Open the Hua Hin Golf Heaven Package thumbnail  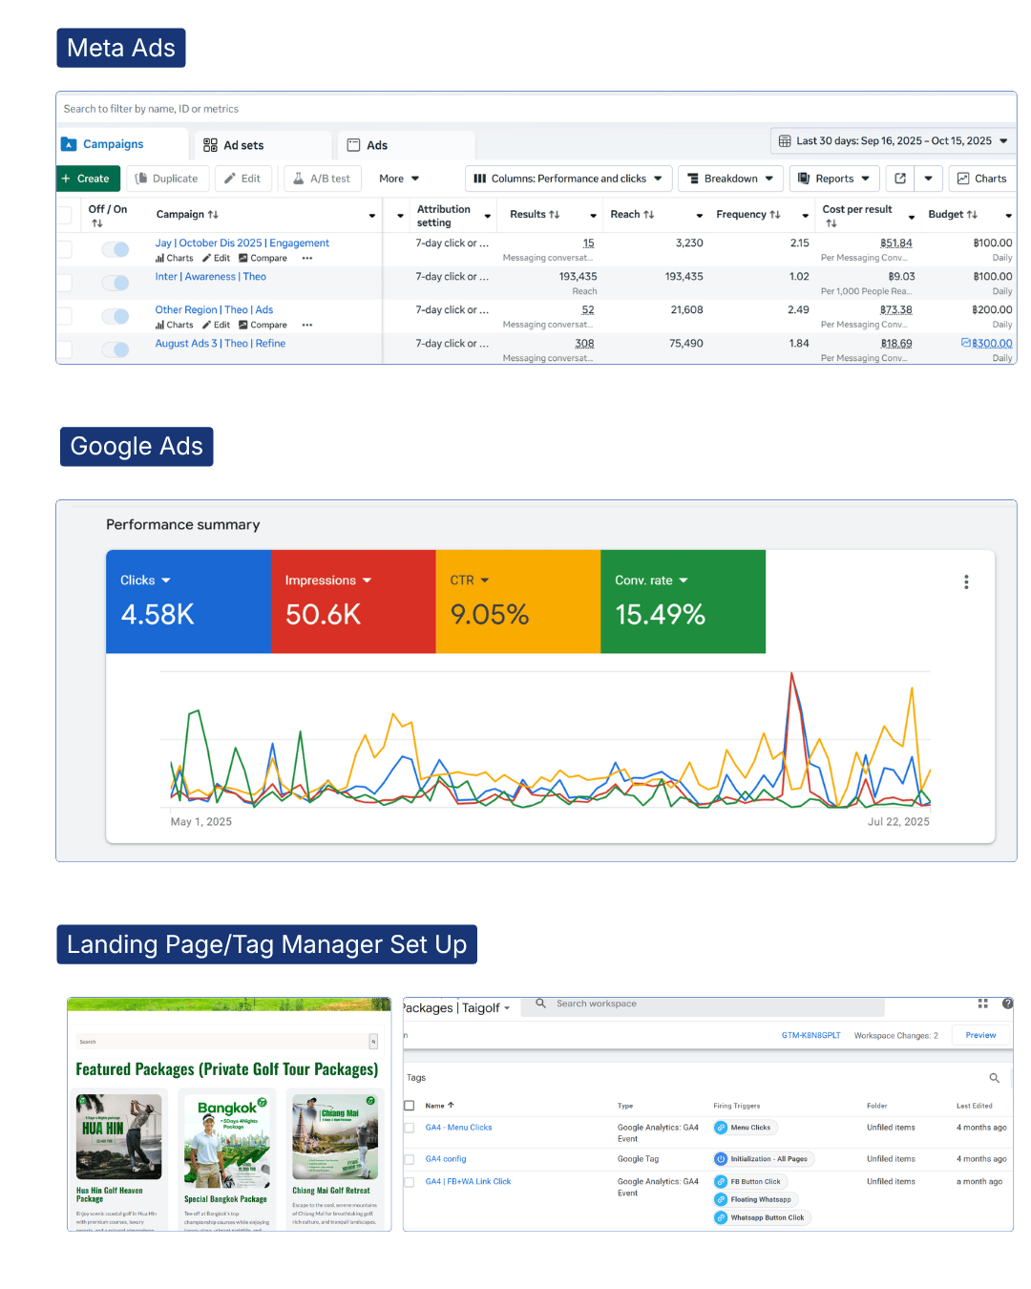point(118,1137)
